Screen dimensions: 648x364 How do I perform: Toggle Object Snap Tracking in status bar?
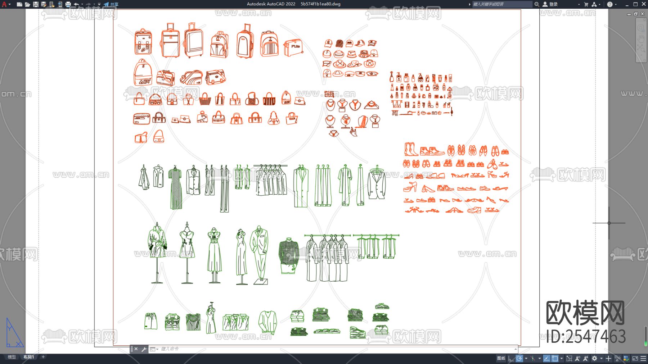546,358
